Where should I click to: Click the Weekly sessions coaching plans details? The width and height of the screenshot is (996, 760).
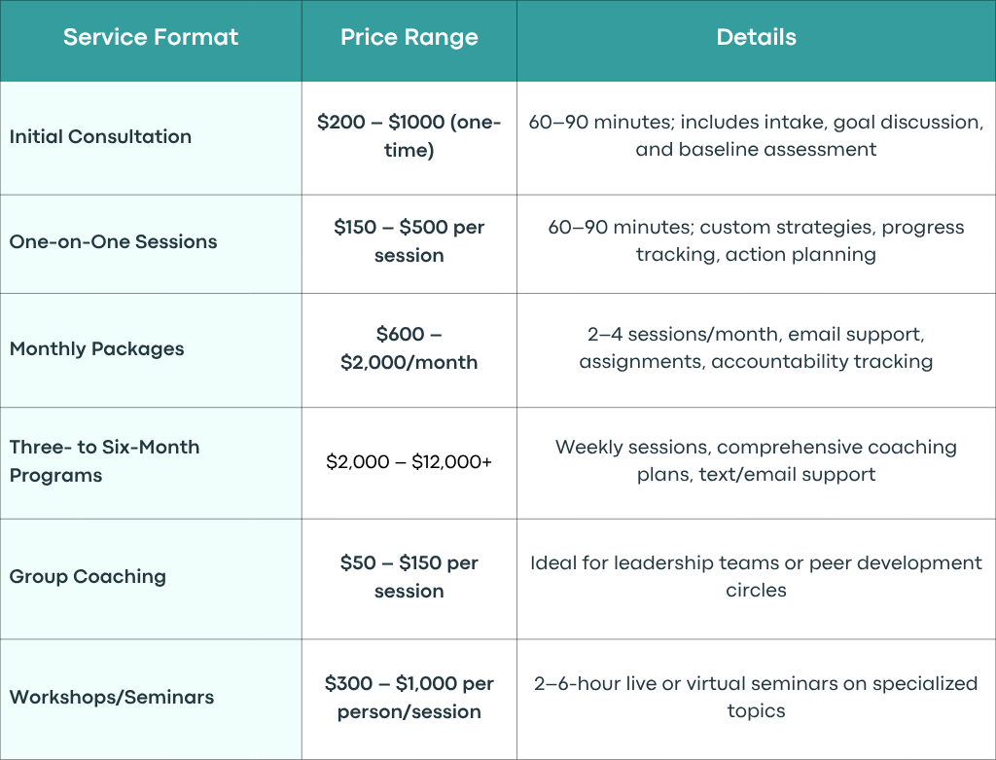(756, 460)
